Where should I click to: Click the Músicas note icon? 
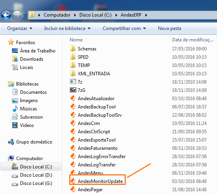coord(15,109)
